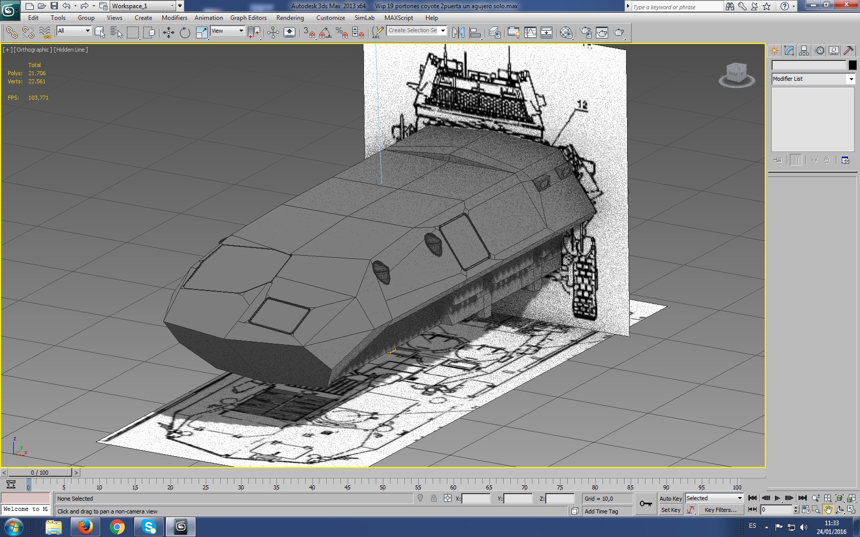Toggle Auto Key animation mode
Screen dimensions: 860x537
670,499
